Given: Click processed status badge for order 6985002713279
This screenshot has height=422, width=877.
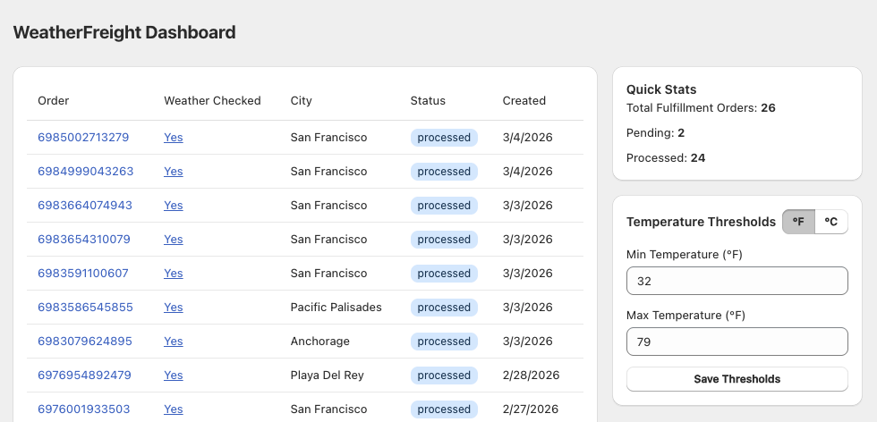Looking at the screenshot, I should click(x=444, y=138).
